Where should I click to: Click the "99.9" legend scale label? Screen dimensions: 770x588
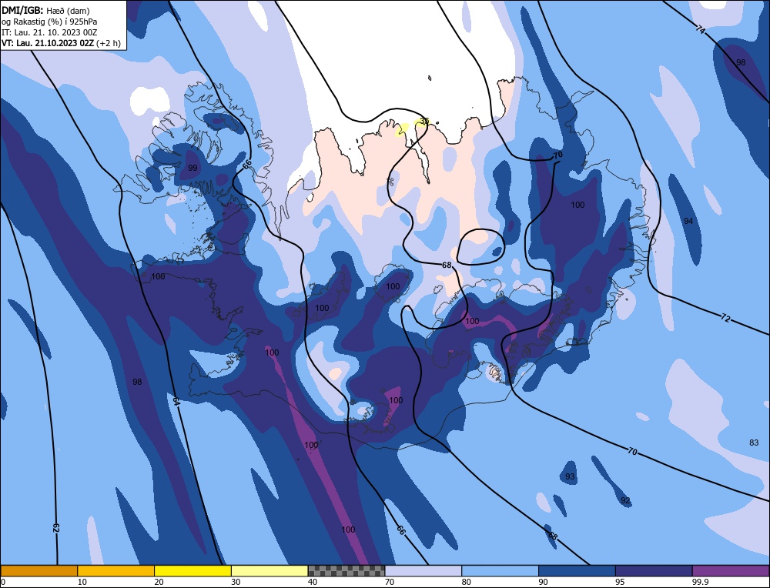point(699,582)
